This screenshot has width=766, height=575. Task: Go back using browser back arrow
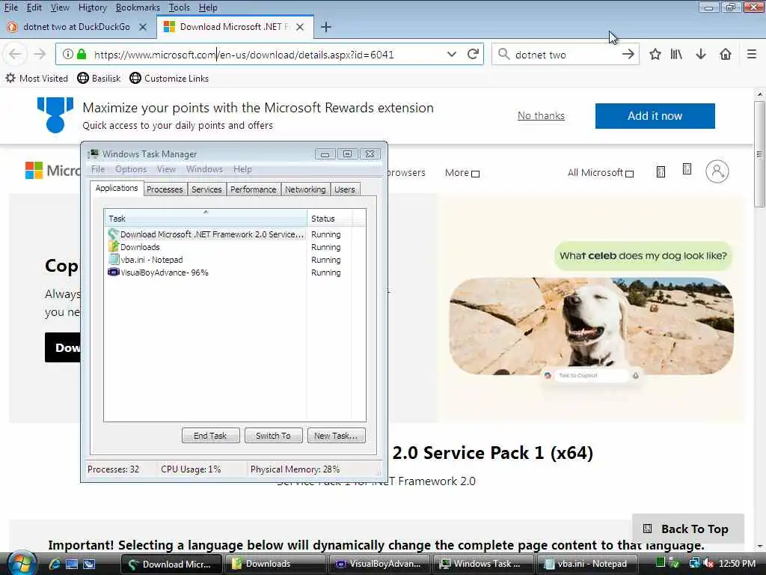15,54
